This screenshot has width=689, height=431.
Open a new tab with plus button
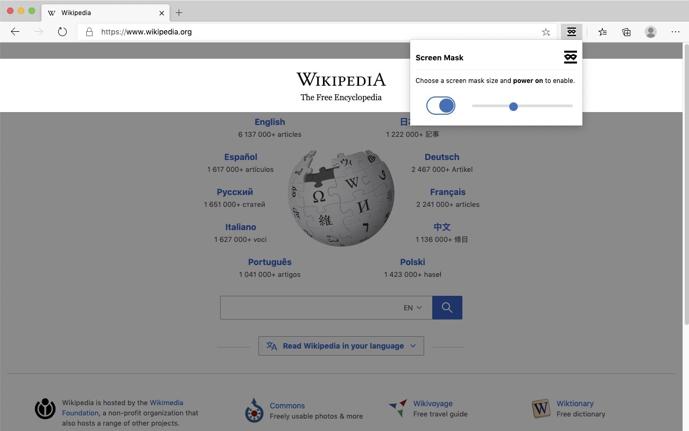[x=179, y=12]
